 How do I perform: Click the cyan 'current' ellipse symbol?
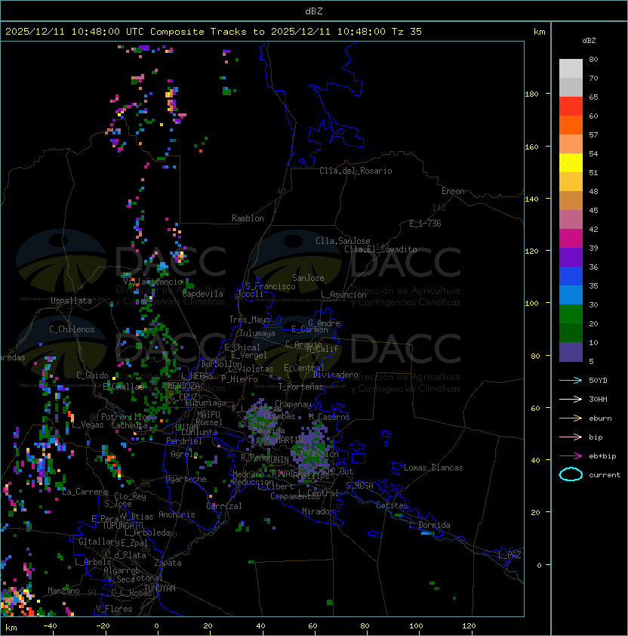point(571,474)
